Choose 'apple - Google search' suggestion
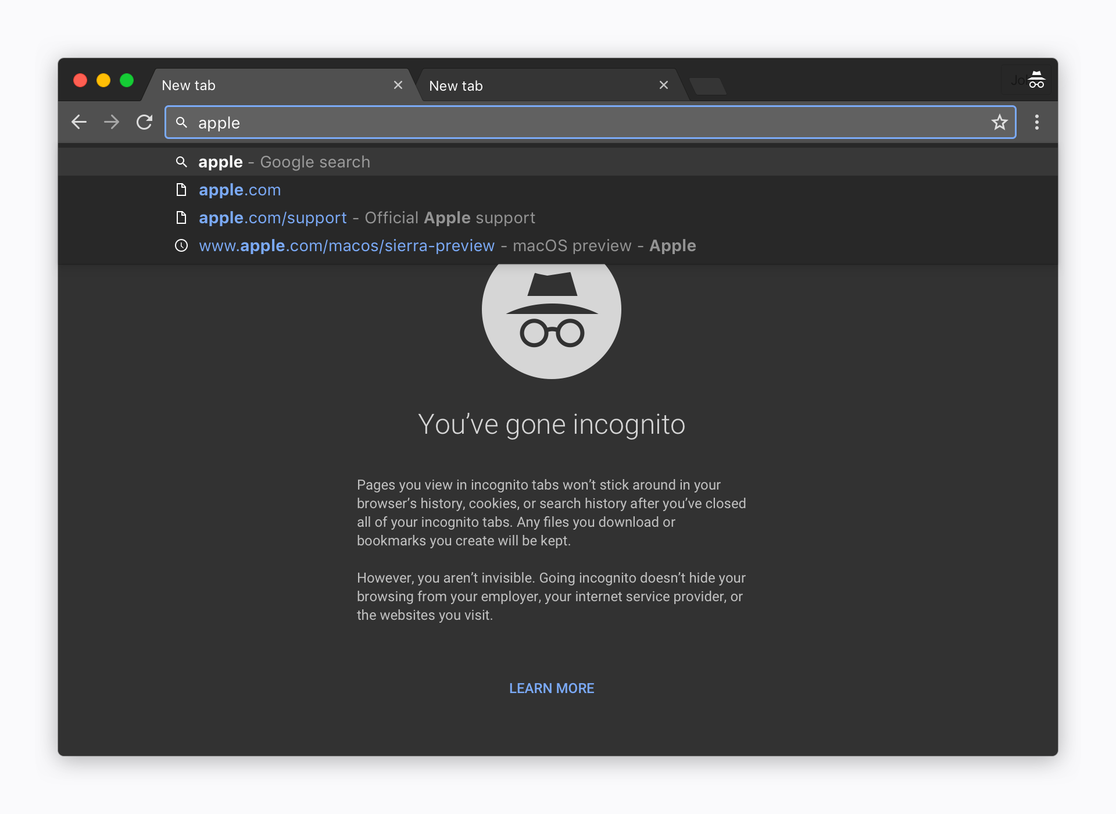 tap(558, 162)
